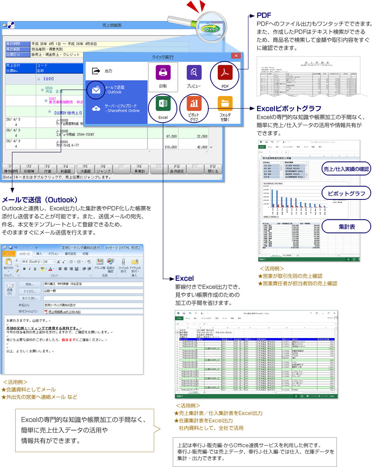Select サーバーにアップロード SharePoint Online option
The image size is (372, 467).
click(x=117, y=108)
